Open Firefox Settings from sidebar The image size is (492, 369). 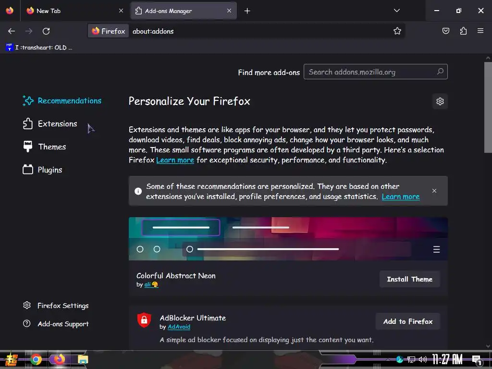point(56,305)
